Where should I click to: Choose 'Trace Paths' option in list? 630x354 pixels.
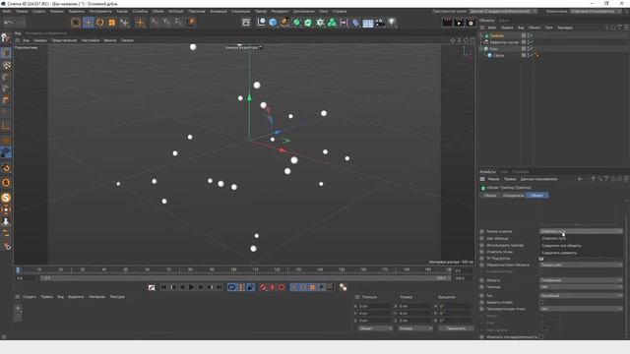coord(553,238)
